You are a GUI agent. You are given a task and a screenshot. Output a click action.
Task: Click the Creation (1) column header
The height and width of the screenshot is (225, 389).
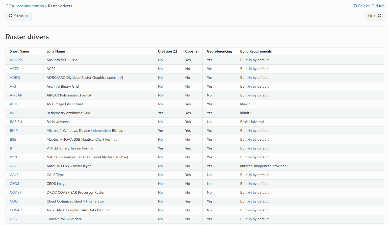(x=168, y=51)
